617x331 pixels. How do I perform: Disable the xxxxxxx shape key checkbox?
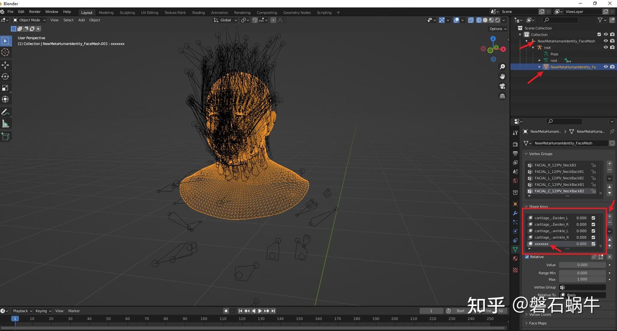[x=593, y=244]
